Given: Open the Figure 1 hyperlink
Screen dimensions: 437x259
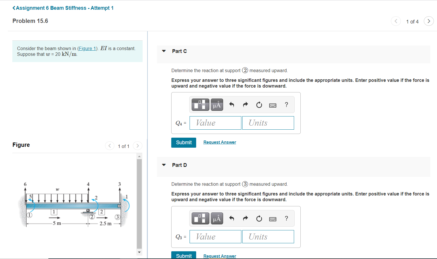Looking at the screenshot, I should [x=87, y=48].
